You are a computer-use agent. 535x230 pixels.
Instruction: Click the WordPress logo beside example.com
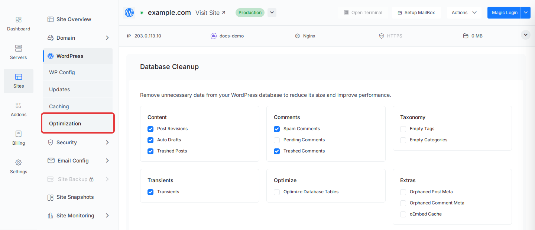129,13
